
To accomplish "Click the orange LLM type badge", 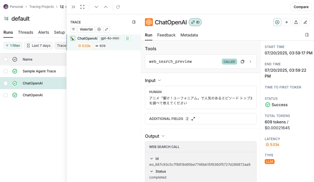I will point(270,162).
